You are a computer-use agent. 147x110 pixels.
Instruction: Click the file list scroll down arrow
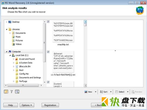click(x=85, y=85)
